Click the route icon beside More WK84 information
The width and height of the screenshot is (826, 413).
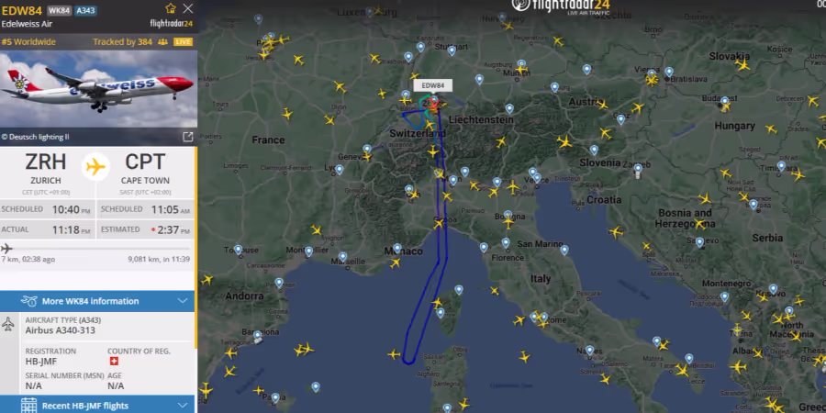pyautogui.click(x=28, y=301)
